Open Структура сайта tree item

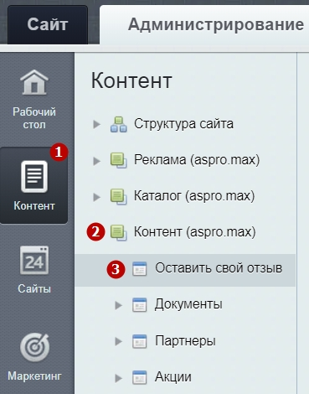(x=183, y=124)
